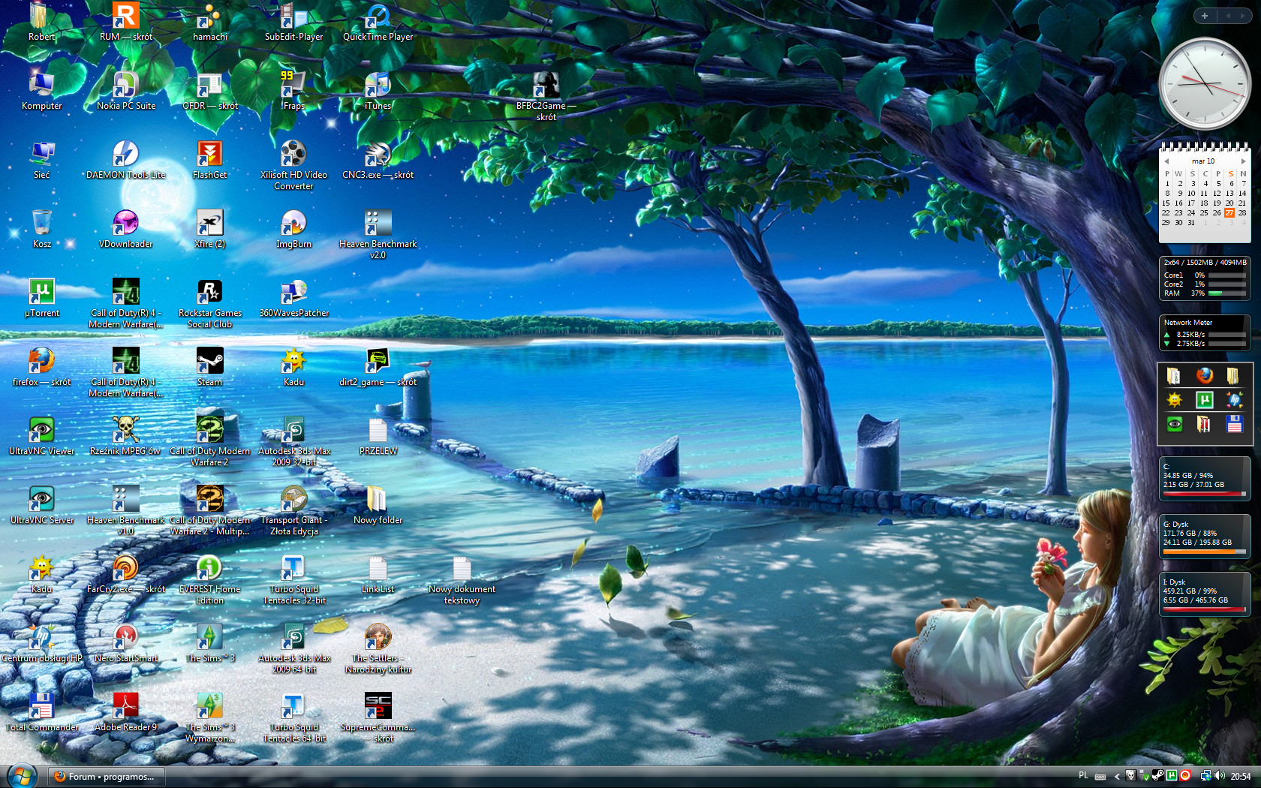Open Firefox from launcher gadget
The width and height of the screenshot is (1261, 788).
(x=1204, y=375)
